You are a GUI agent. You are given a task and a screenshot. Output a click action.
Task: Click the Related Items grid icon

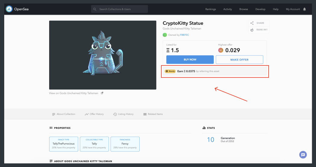click(145, 114)
